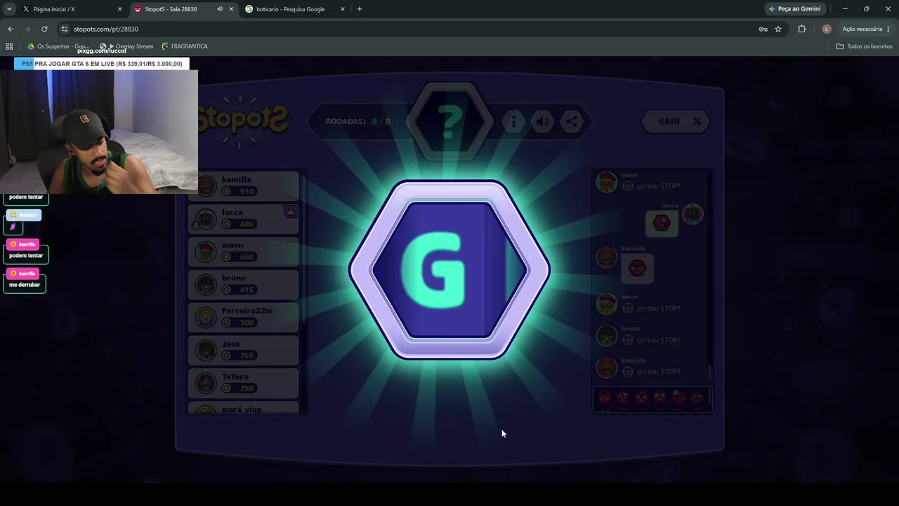The height and width of the screenshot is (506, 899).
Task: Open the Chrome apps grid
Action: 9,46
